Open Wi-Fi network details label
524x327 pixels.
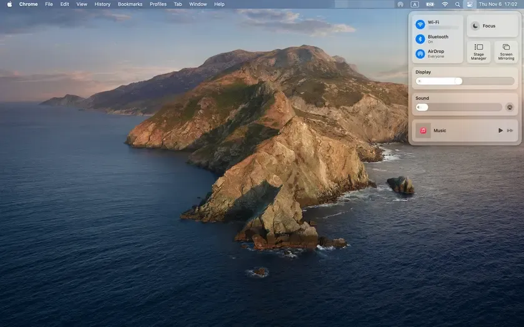(434, 22)
